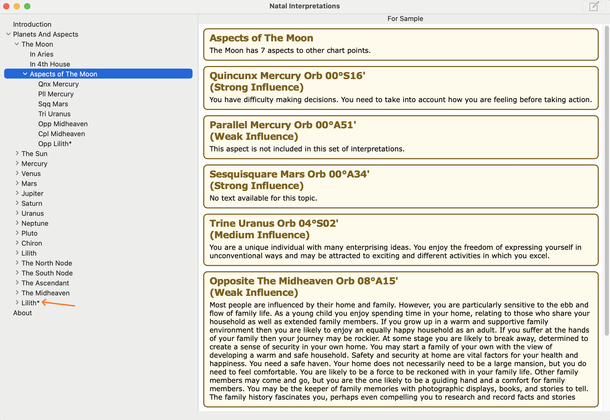Select Pluto label in sidebar
The height and width of the screenshot is (420, 610).
click(30, 233)
